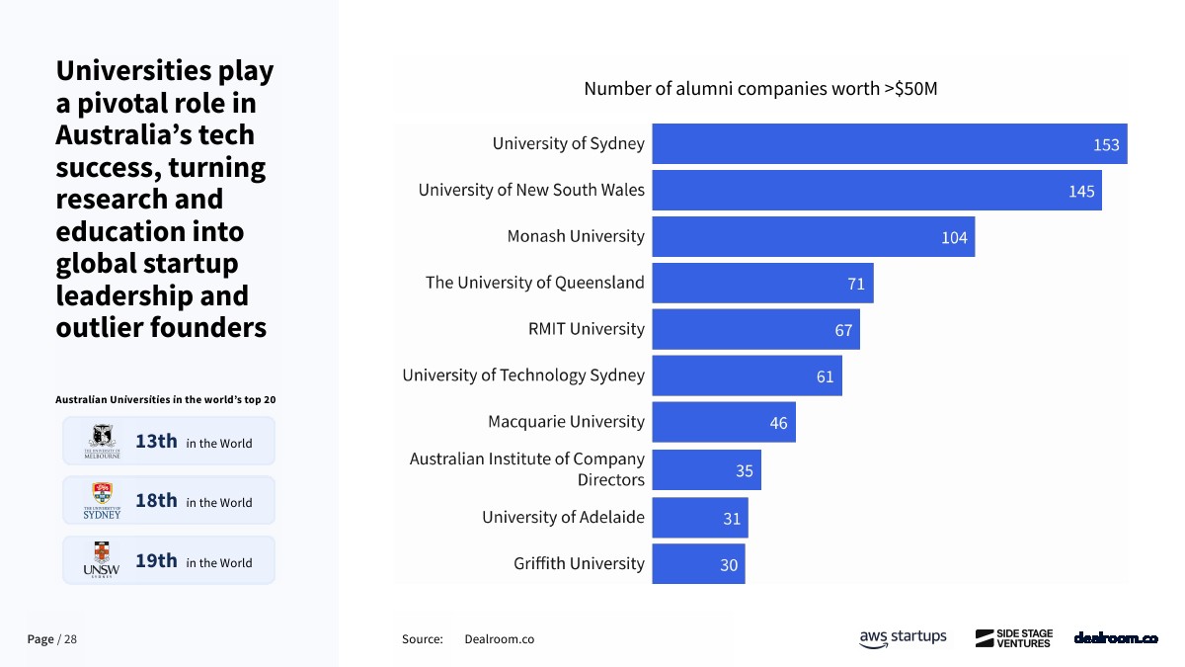Click the AWS Startups logo
1185x667 pixels.
click(903, 638)
